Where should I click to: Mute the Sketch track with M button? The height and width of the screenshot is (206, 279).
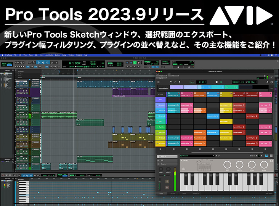[167, 187]
